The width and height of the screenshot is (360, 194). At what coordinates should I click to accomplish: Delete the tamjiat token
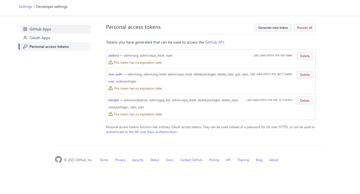coord(305,100)
